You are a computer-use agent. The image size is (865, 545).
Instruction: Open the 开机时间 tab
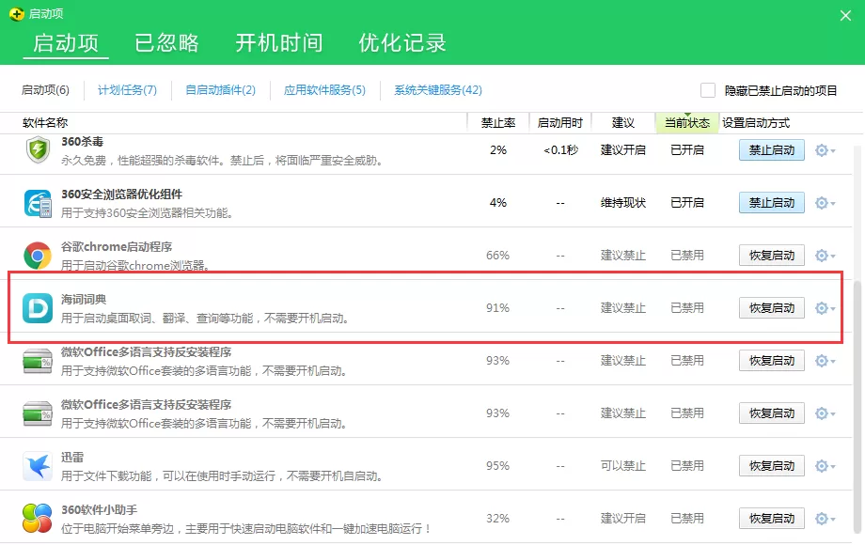tap(279, 42)
